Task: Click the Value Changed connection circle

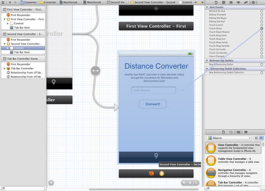Action: (261, 56)
